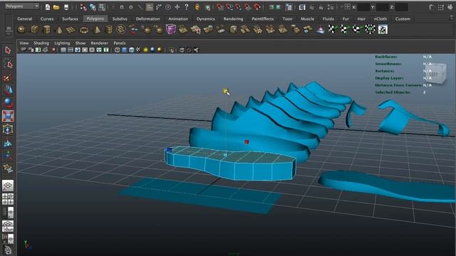Open the Show panel menu
This screenshot has width=456, height=256.
(81, 43)
